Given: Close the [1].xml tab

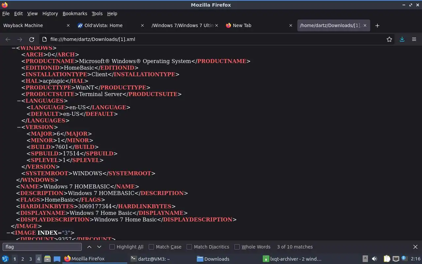Looking at the screenshot, I should (x=365, y=25).
